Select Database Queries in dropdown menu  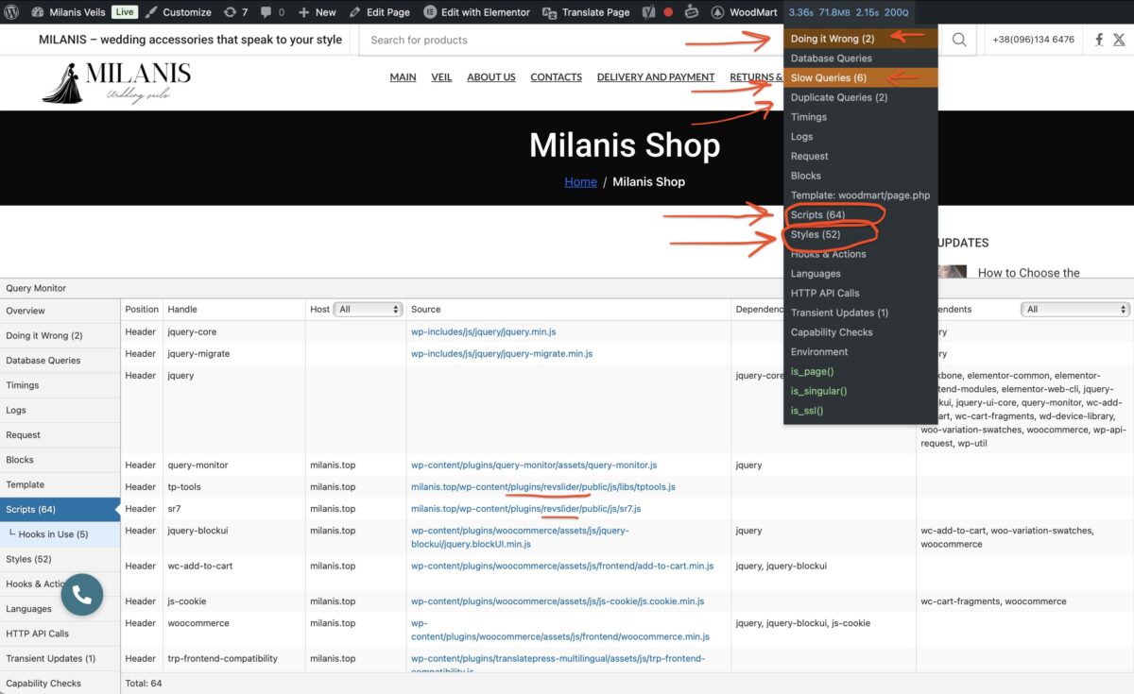click(x=861, y=59)
